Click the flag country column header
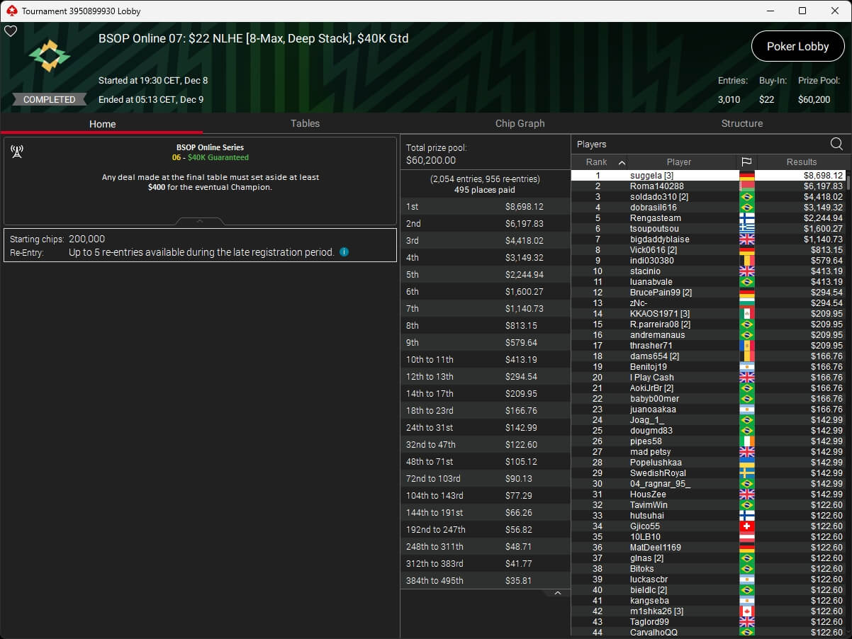The width and height of the screenshot is (852, 639). pos(746,162)
